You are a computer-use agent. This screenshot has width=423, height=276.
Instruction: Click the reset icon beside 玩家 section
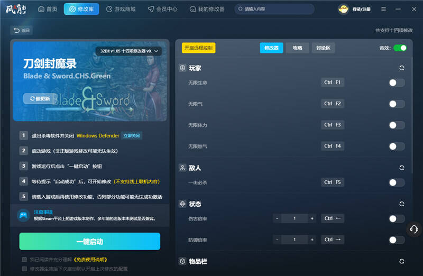[402, 68]
